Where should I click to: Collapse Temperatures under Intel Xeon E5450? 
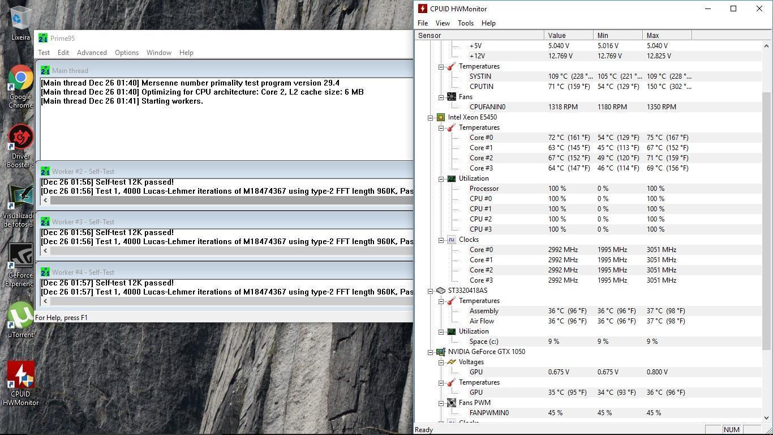pyautogui.click(x=441, y=128)
